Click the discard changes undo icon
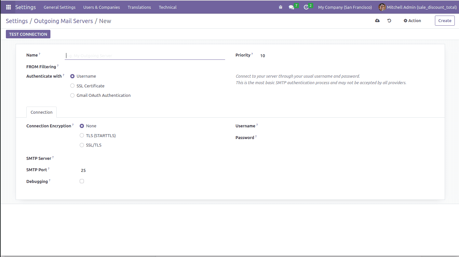Image resolution: width=459 pixels, height=257 pixels. [x=389, y=20]
